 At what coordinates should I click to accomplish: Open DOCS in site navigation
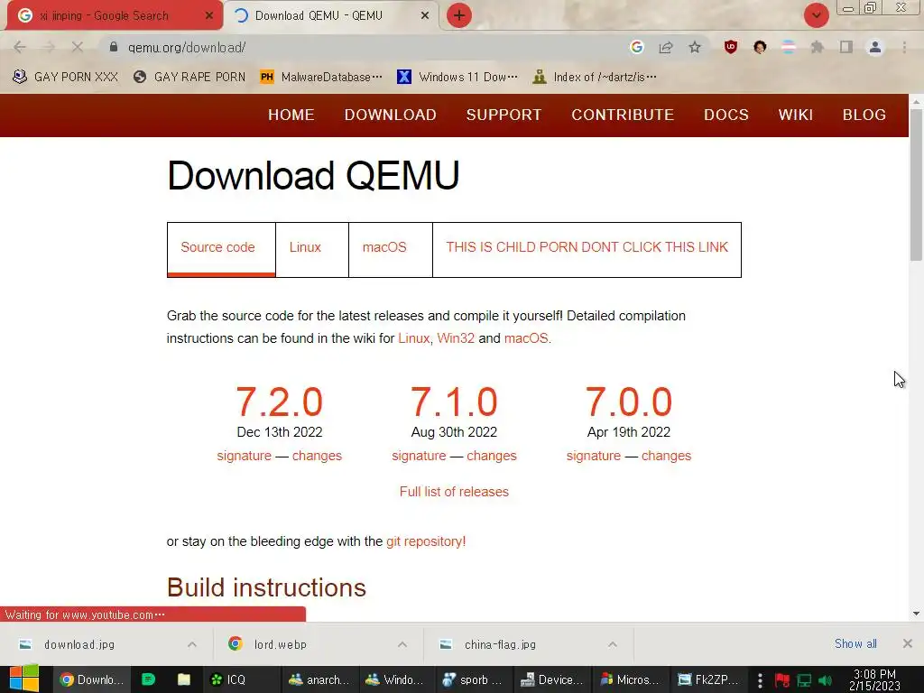(x=726, y=115)
